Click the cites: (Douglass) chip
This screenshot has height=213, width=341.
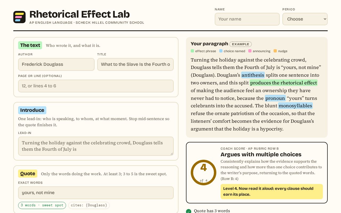[x=89, y=205]
